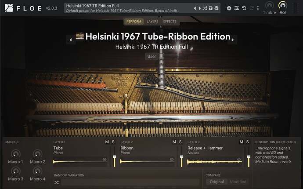This screenshot has width=303, height=189.
Task: Click the Noises label under Release + Hammer
Action: tap(193, 153)
